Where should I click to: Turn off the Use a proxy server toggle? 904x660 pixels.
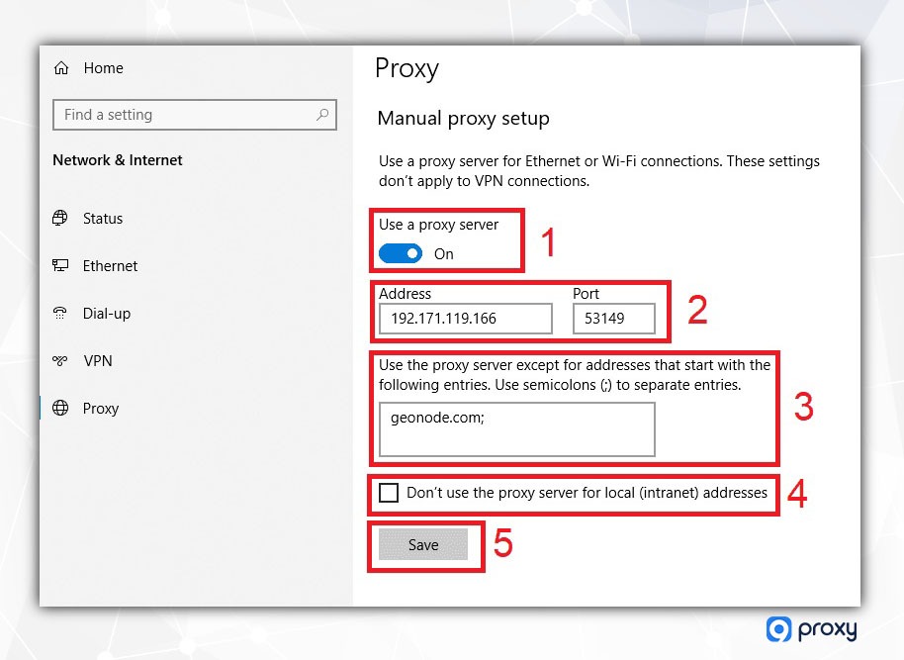coord(401,253)
